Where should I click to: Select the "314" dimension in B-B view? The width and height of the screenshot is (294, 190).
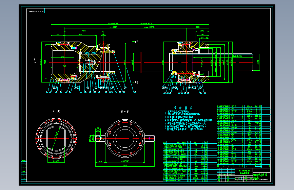click(100, 162)
